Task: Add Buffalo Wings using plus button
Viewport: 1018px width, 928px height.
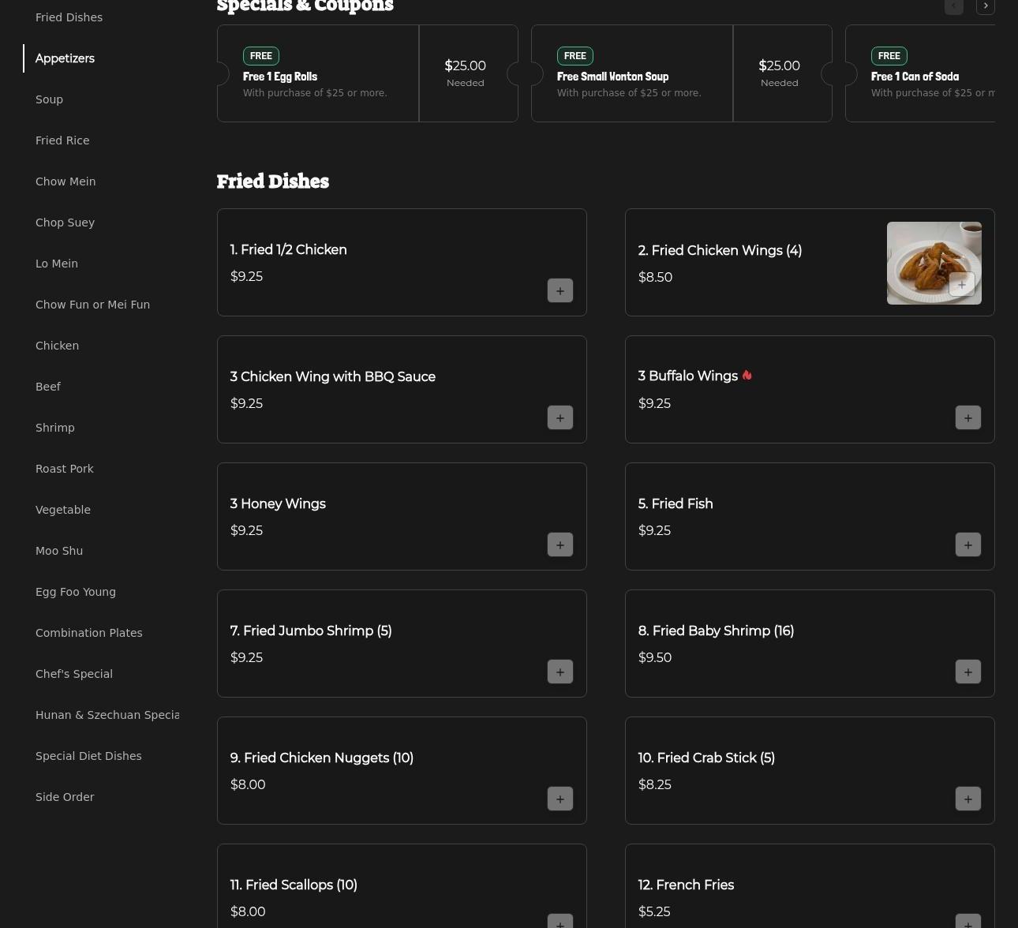Action: coord(968,417)
